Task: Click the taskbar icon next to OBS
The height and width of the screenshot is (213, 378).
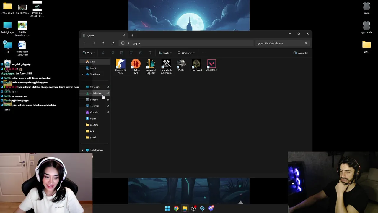Action: coord(202,208)
